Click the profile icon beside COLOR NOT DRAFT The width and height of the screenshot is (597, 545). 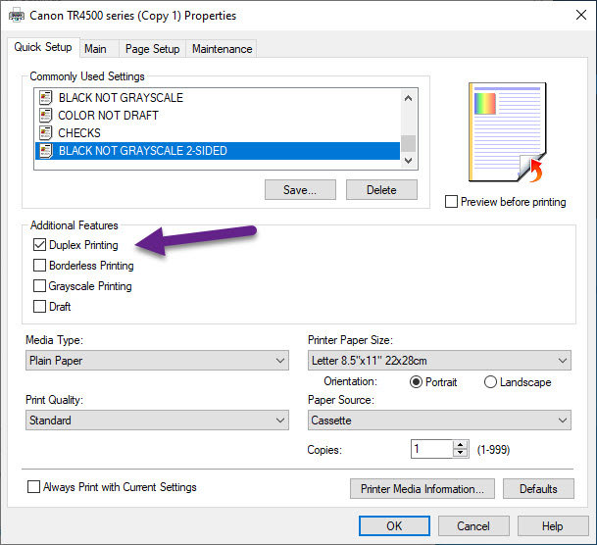point(46,116)
